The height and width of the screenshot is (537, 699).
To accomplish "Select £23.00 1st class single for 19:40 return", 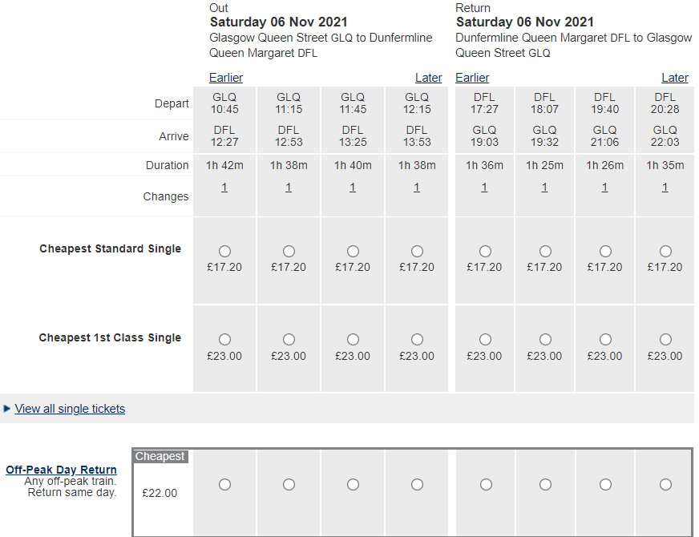I will tap(605, 340).
